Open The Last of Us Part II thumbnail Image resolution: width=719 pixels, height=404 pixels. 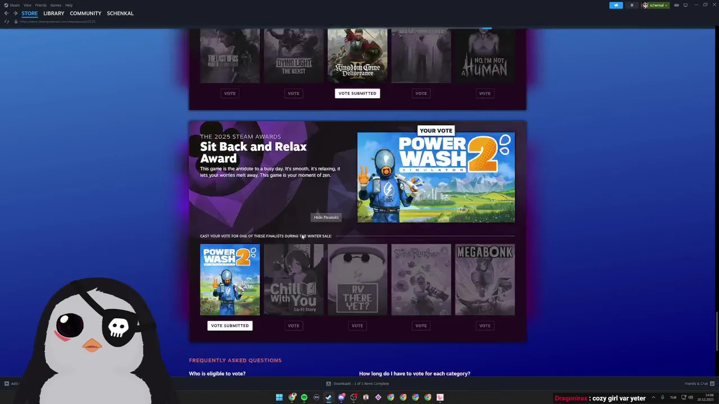click(x=230, y=56)
